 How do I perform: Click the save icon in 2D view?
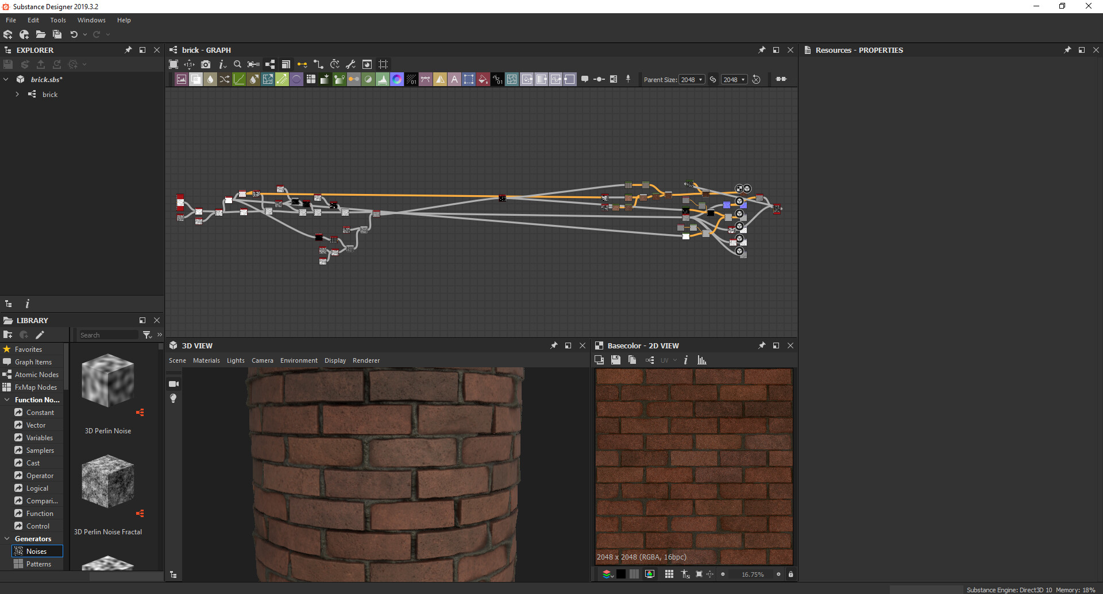(616, 360)
